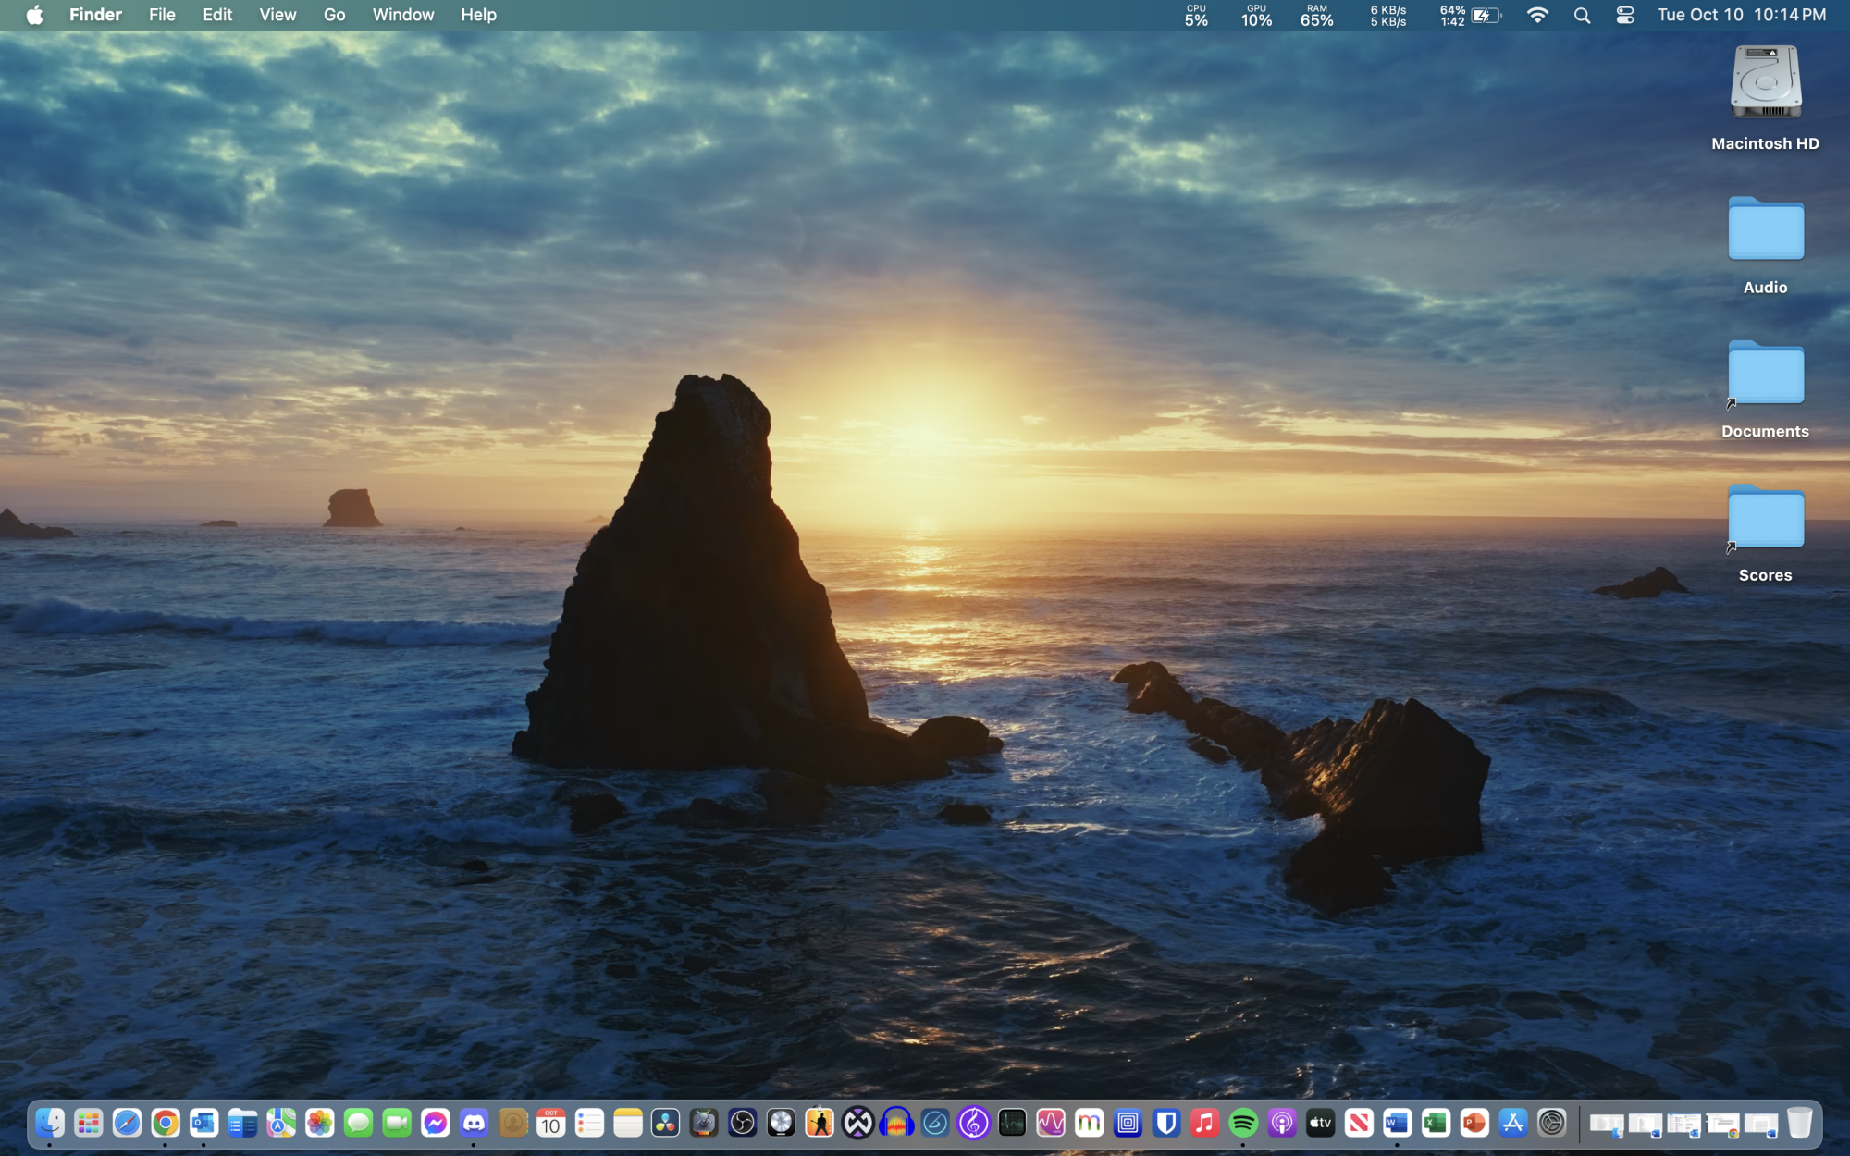Open MuseScore from the Dock
This screenshot has width=1850, height=1156.
pyautogui.click(x=973, y=1122)
